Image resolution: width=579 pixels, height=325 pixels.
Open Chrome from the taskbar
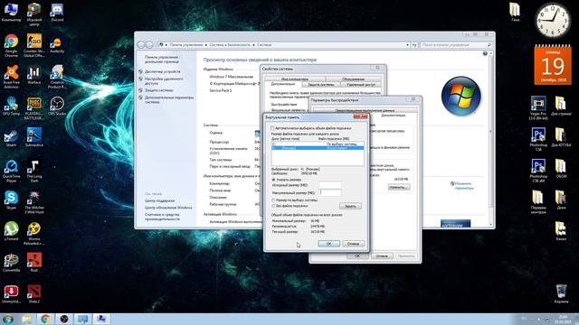pyautogui.click(x=45, y=319)
